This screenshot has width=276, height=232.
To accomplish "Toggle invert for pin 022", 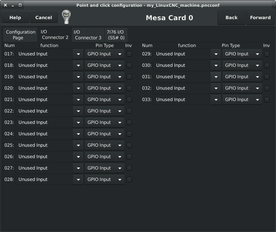I will point(129,111).
